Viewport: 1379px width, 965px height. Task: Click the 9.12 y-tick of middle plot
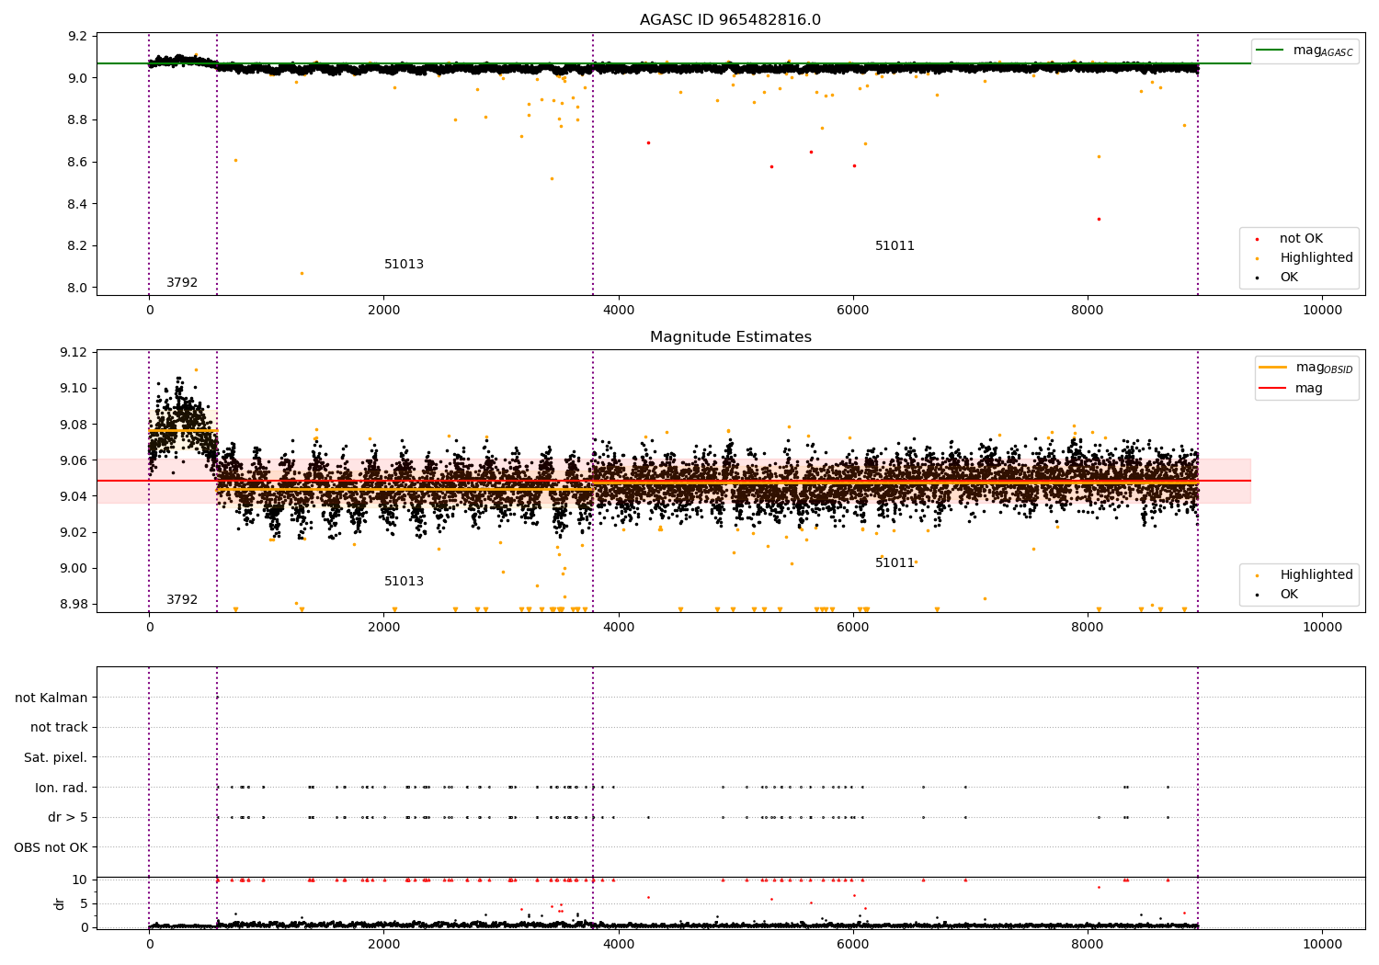click(74, 353)
